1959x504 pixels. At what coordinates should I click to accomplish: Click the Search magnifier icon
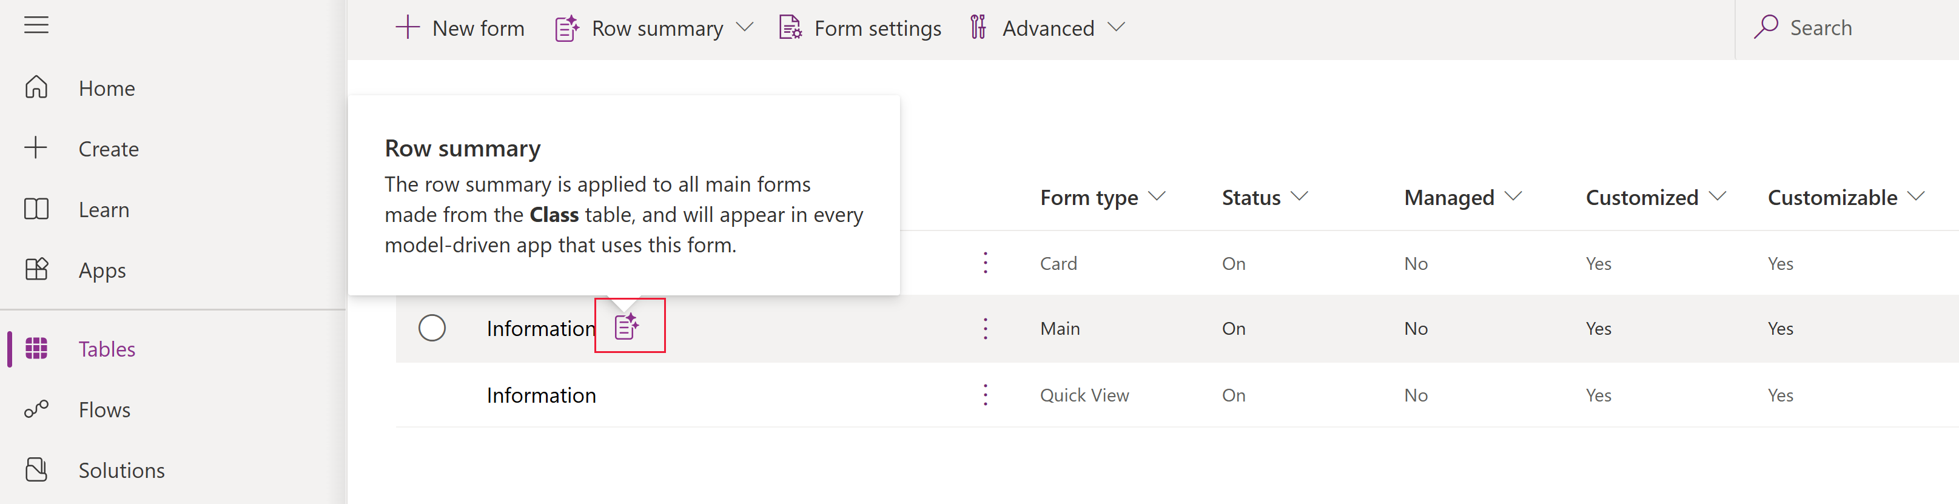1766,27
